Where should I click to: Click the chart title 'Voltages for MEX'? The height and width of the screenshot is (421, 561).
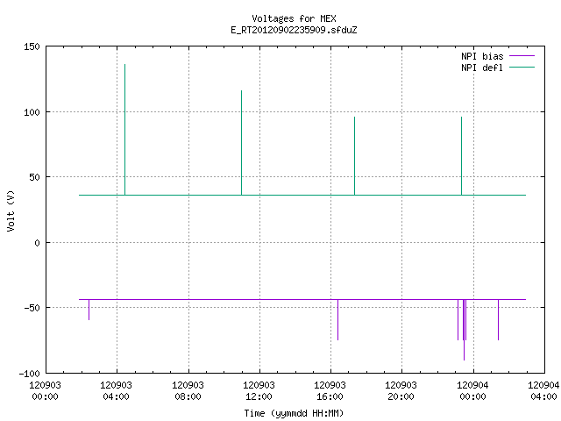(294, 18)
